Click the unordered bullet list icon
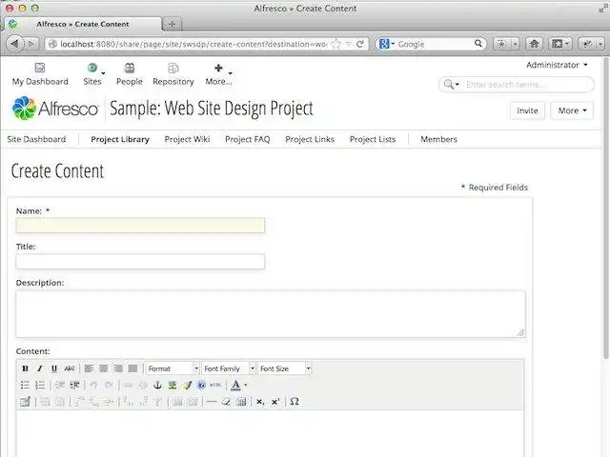Image resolution: width=610 pixels, height=457 pixels. (x=25, y=385)
